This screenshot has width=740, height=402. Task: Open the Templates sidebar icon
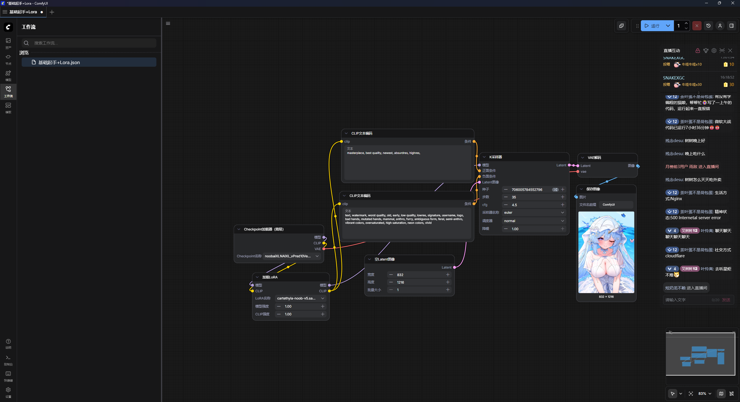[x=8, y=107]
